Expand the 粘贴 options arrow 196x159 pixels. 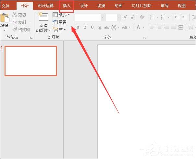[x=5, y=31]
